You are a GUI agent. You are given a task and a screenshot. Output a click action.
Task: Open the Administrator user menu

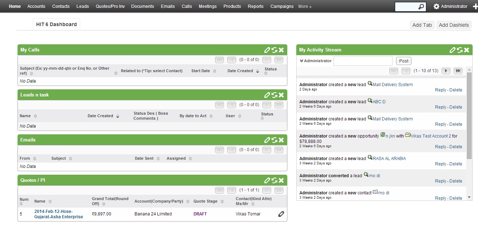pyautogui.click(x=454, y=6)
